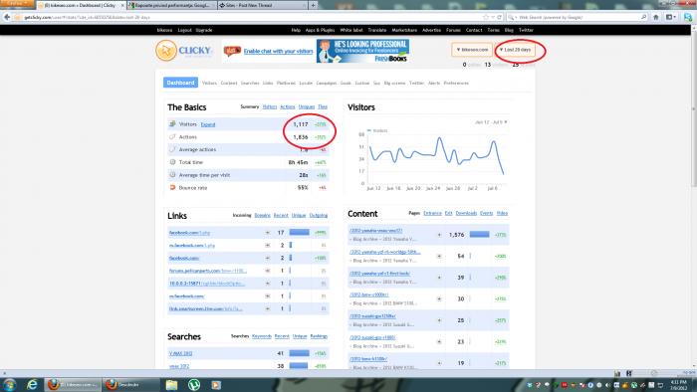
Task: Click the red Bounce rate icon
Action: [172, 187]
